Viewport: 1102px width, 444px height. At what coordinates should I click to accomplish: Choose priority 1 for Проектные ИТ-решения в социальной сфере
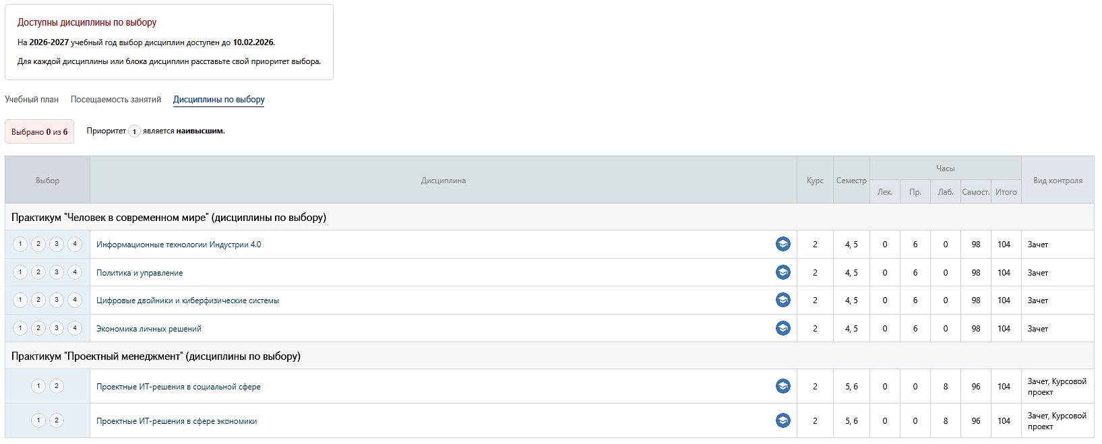click(x=38, y=386)
